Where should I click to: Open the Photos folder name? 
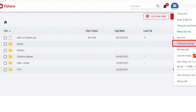[21, 50]
